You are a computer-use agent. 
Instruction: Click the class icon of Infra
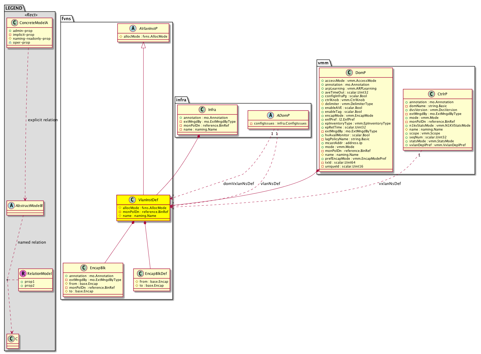(202, 110)
